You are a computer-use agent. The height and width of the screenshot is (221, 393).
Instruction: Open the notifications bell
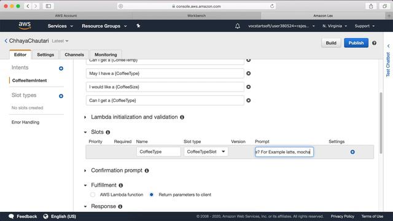tap(238, 26)
